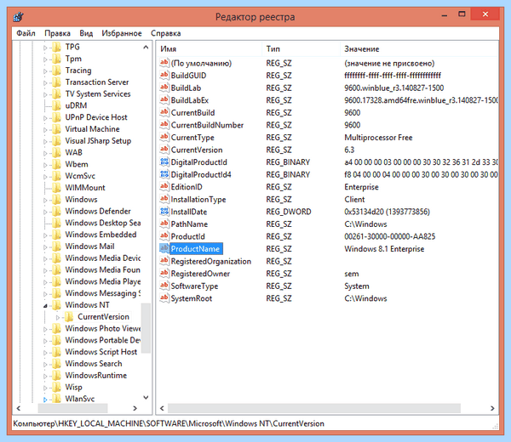Expand the Transaction Server key
This screenshot has height=442, width=511.
(45, 82)
